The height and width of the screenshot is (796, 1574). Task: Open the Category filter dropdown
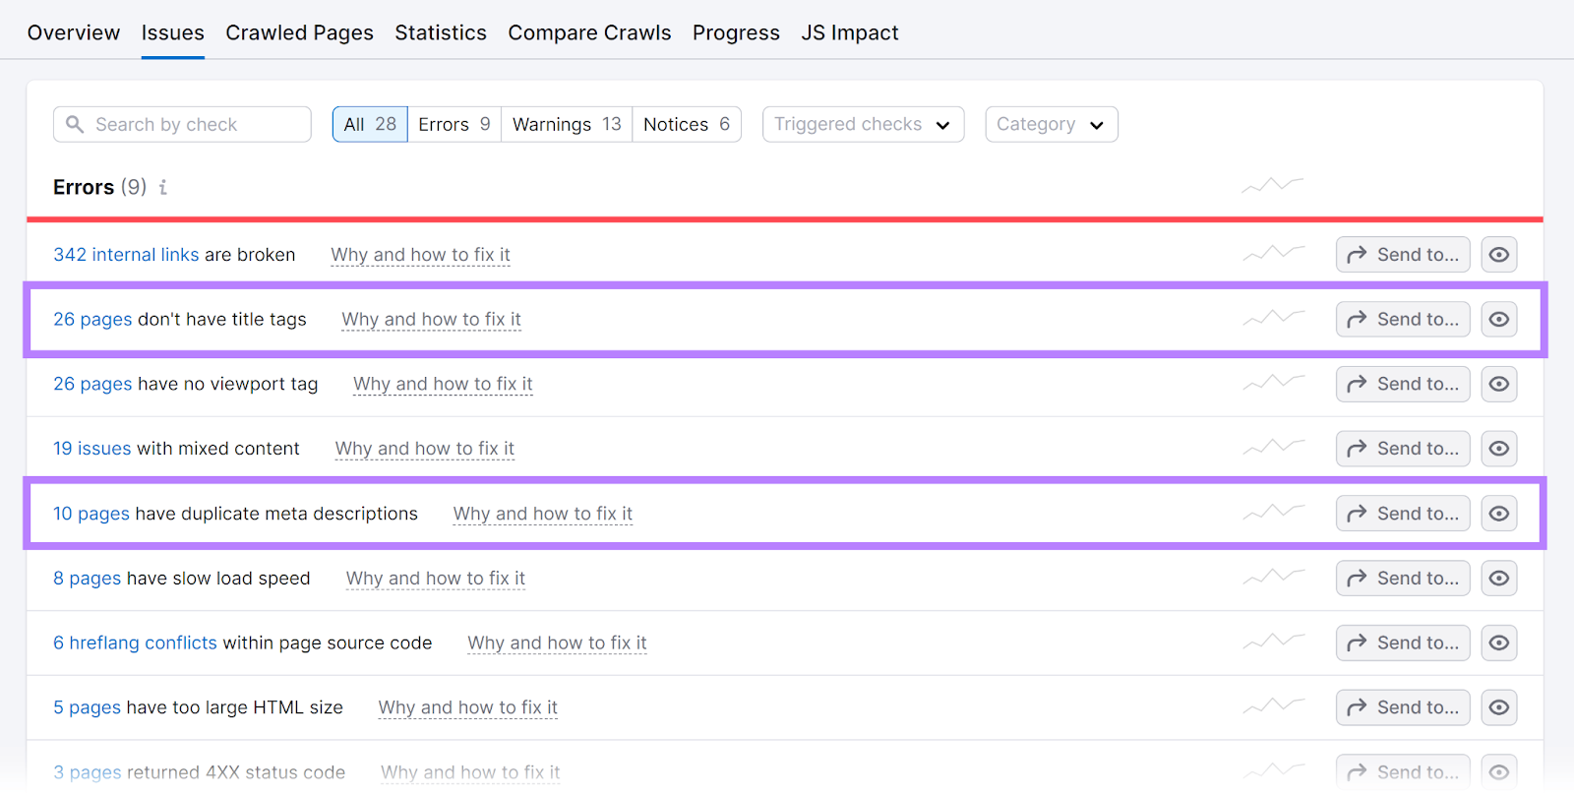pos(1051,125)
